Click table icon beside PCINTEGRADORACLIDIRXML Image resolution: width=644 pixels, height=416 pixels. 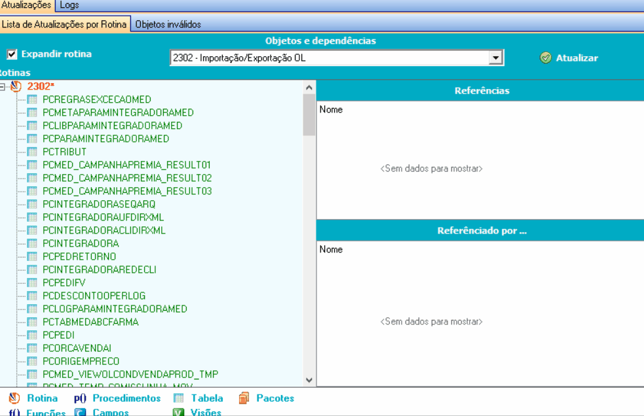[x=32, y=230]
